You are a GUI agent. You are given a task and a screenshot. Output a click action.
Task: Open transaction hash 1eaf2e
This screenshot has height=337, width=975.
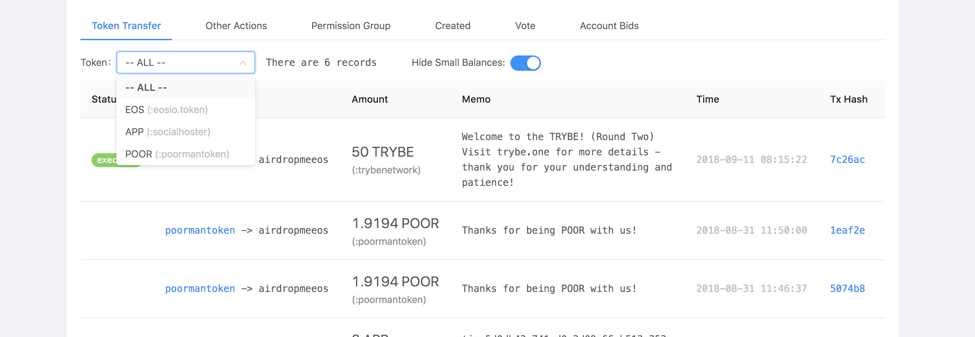pyautogui.click(x=847, y=230)
